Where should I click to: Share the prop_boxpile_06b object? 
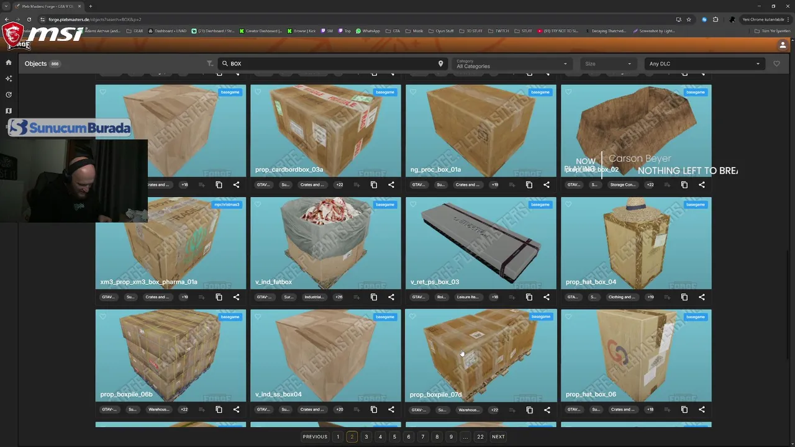tap(236, 409)
